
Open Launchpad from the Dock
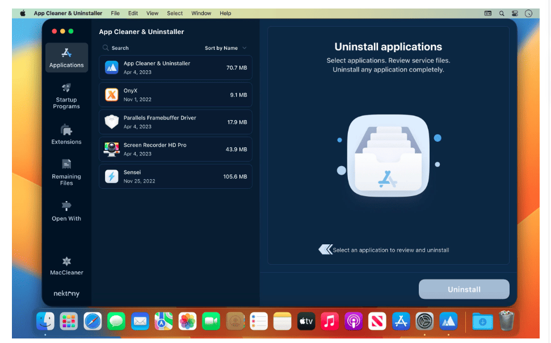(69, 321)
